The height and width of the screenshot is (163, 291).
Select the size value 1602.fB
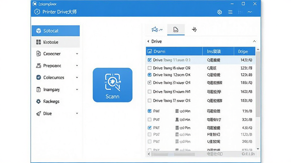[x=246, y=92]
